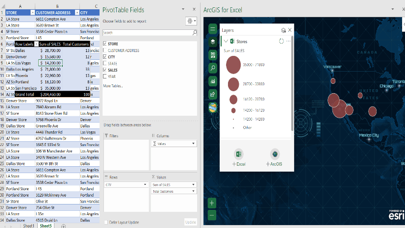Open more options for Stores layer
Screen dimensions: 405x228
pos(288,41)
